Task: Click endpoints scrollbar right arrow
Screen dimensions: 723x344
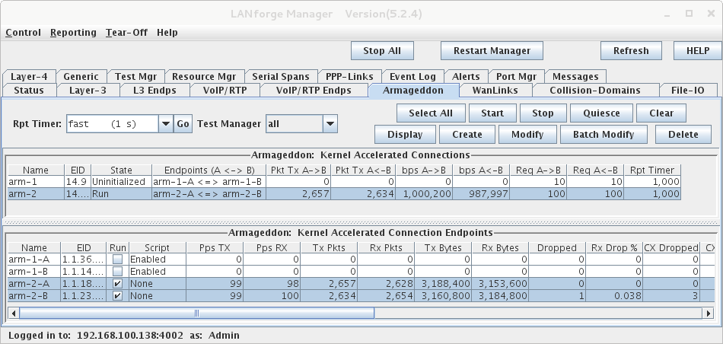Action: [709, 314]
